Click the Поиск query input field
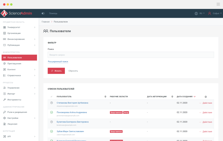 coord(131,55)
